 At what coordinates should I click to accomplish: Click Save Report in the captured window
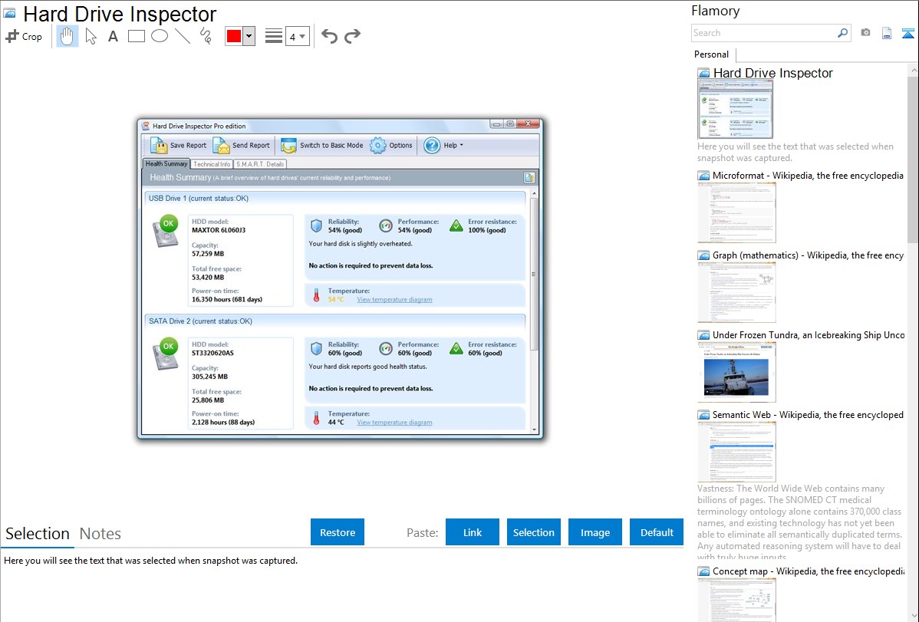click(x=178, y=146)
